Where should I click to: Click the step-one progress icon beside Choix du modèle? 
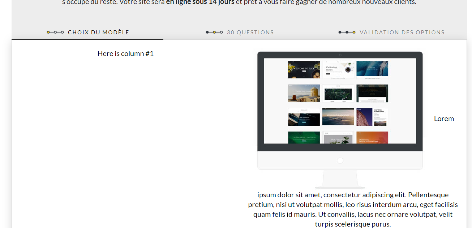tap(55, 33)
